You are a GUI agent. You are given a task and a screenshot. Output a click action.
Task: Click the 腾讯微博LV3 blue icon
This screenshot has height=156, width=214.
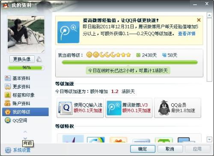(114, 108)
